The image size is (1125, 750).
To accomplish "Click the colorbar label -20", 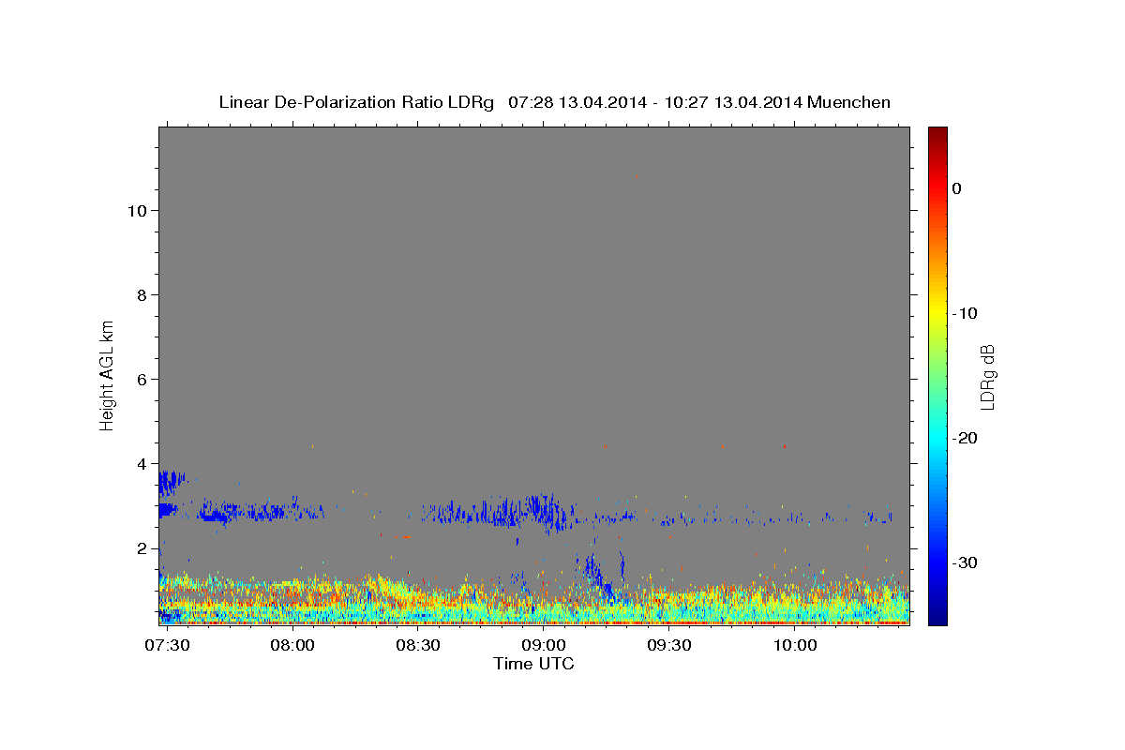I will (x=965, y=438).
